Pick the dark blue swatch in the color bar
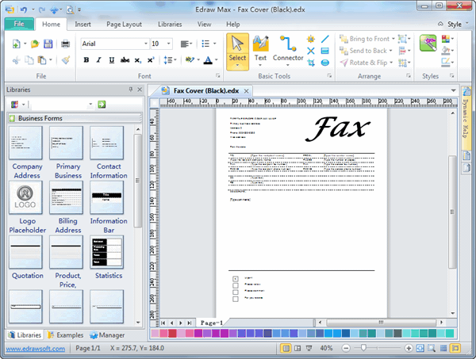 (268, 333)
